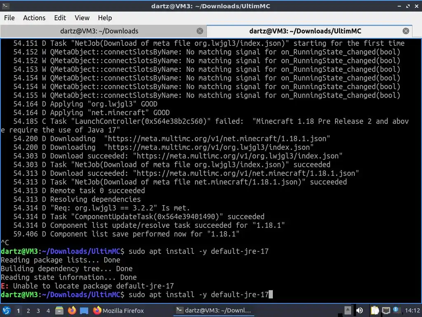Image resolution: width=422 pixels, height=317 pixels.
Task: Open the network status tray icon
Action: (x=386, y=310)
